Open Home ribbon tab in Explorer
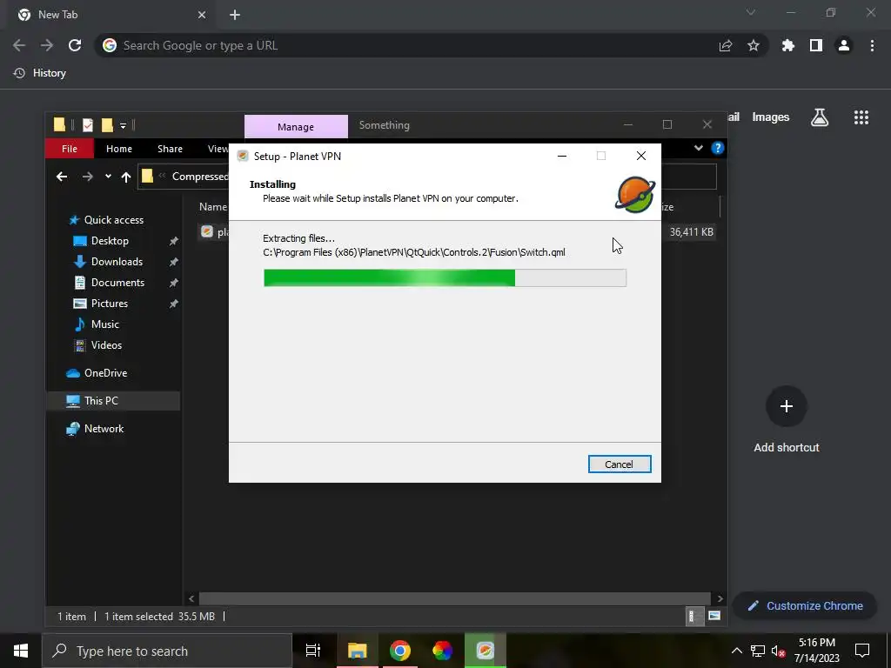 tap(118, 148)
